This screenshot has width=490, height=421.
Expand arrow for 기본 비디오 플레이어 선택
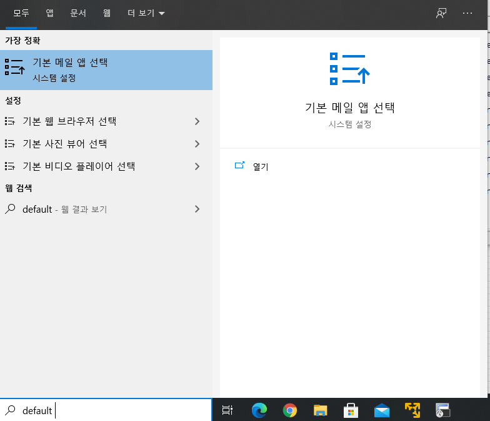click(197, 166)
